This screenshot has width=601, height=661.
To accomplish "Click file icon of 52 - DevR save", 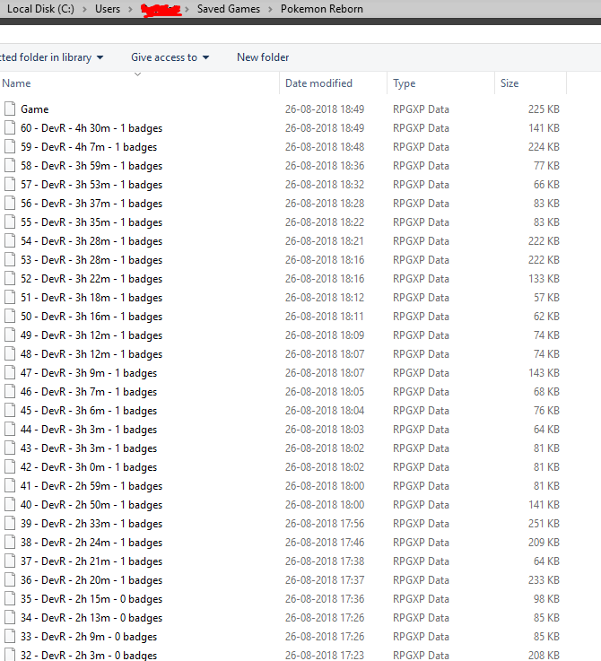I will [x=10, y=278].
